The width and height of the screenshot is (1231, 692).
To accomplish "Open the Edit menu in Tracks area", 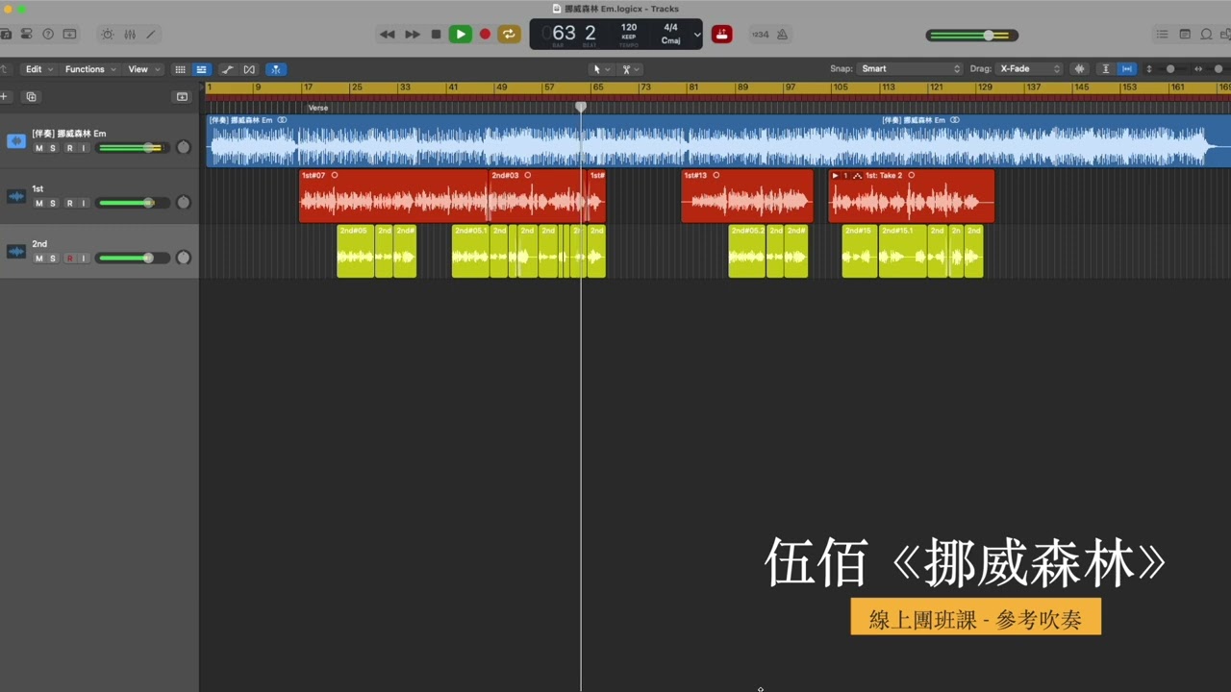I will (38, 69).
